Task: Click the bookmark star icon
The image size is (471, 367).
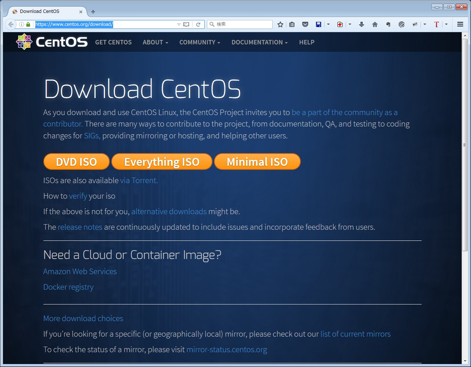Action: [280, 24]
